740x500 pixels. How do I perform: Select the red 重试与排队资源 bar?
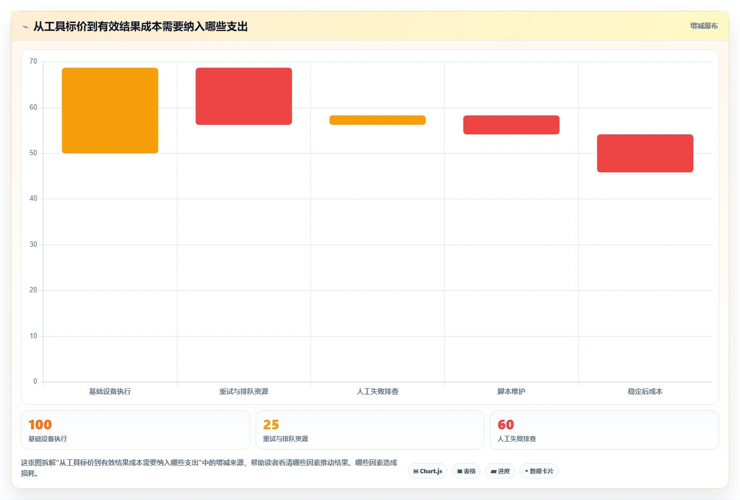tap(244, 96)
